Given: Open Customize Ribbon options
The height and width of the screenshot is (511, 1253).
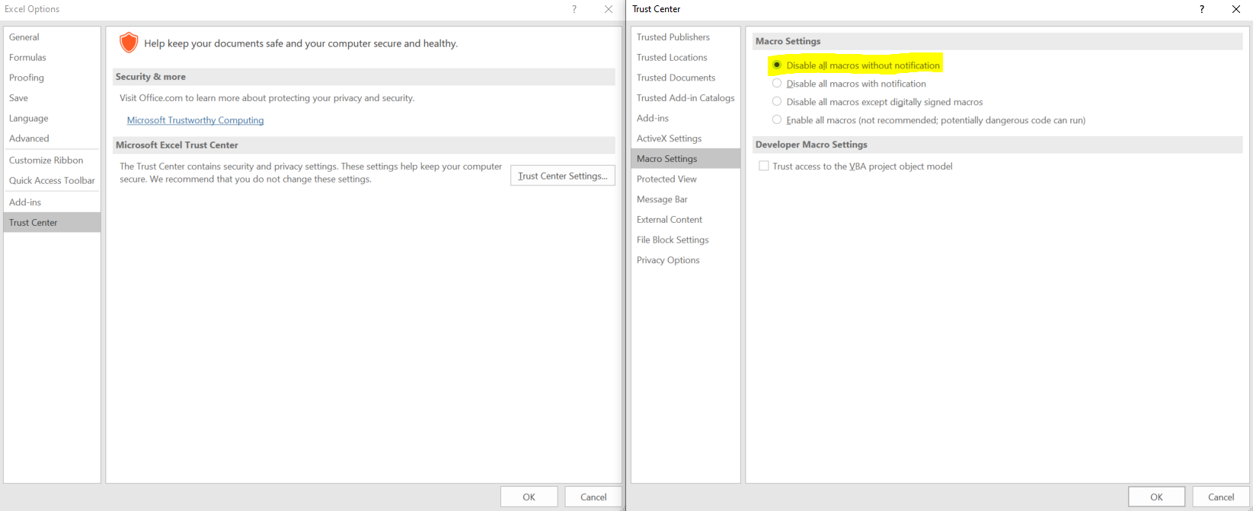Looking at the screenshot, I should (x=46, y=160).
